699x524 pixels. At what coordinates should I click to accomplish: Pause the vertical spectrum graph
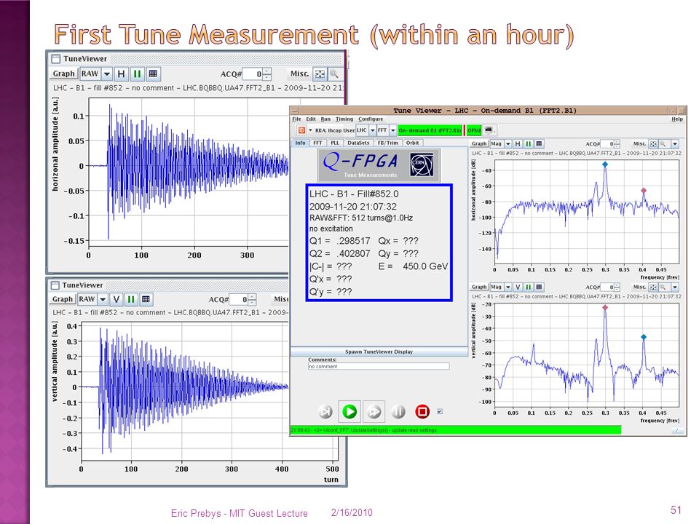[529, 287]
